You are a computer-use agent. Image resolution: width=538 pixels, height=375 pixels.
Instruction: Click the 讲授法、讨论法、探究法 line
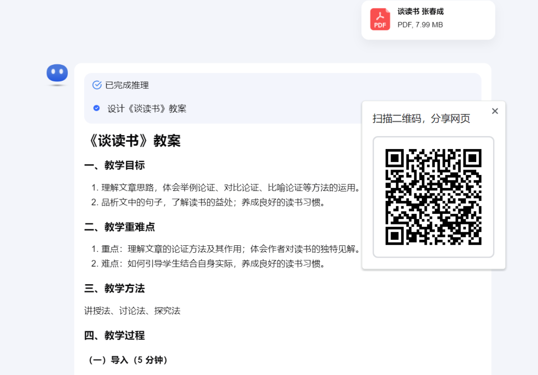coord(133,311)
